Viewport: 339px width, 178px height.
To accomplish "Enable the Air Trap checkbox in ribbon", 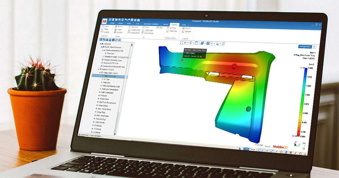I will [x=168, y=28].
